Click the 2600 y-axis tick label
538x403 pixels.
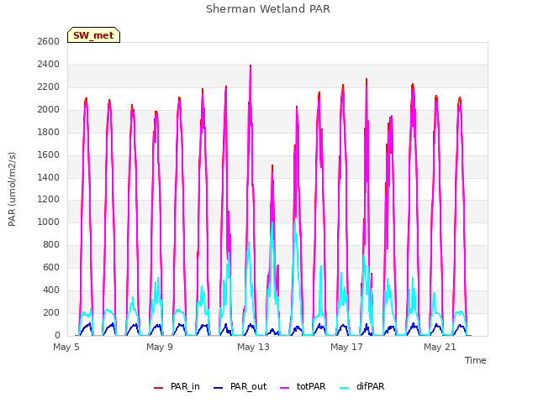(x=49, y=41)
